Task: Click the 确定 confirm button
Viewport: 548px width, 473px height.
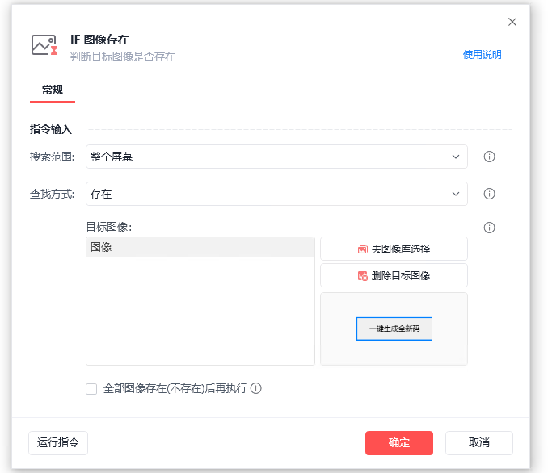Action: 399,443
